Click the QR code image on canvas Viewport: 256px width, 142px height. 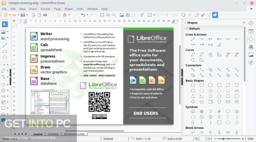pyautogui.click(x=99, y=102)
